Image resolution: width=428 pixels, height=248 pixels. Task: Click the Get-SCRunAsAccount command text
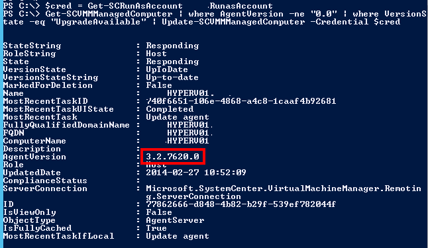(135, 6)
